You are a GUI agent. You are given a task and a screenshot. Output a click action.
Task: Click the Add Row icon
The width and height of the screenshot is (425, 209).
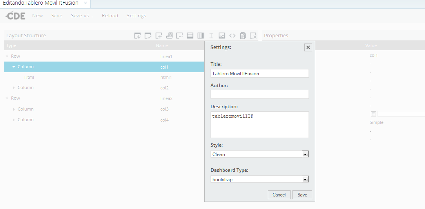coord(190,36)
